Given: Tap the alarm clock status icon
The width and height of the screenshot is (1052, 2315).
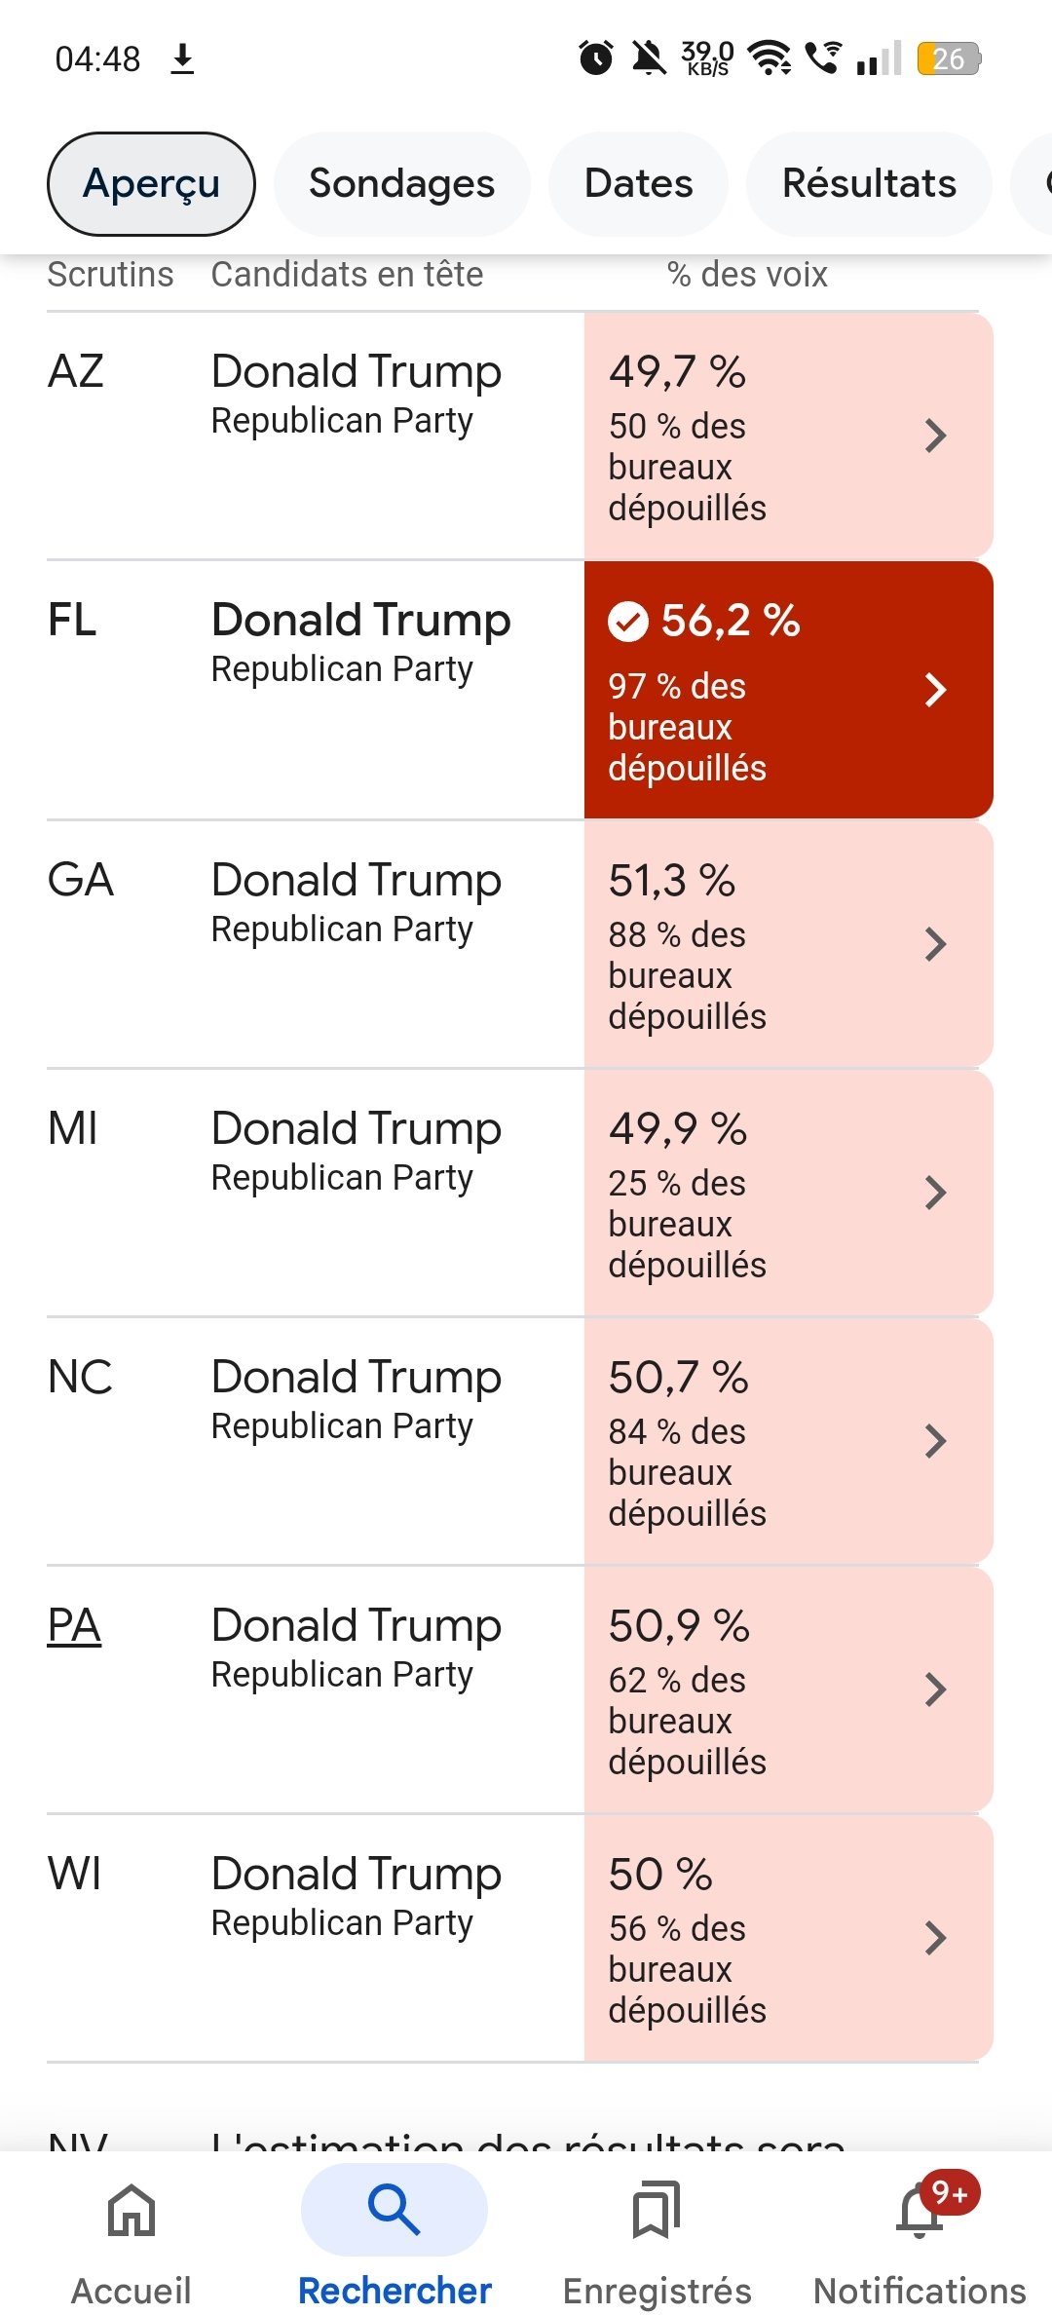Looking at the screenshot, I should pyautogui.click(x=596, y=58).
